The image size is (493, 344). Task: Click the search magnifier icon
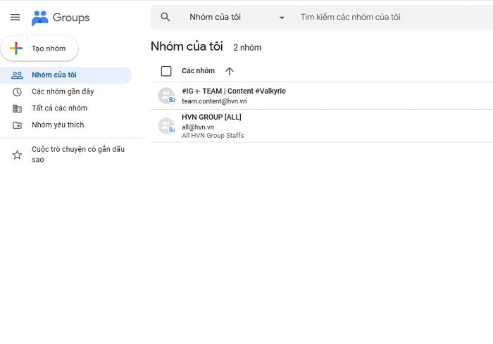[166, 17]
